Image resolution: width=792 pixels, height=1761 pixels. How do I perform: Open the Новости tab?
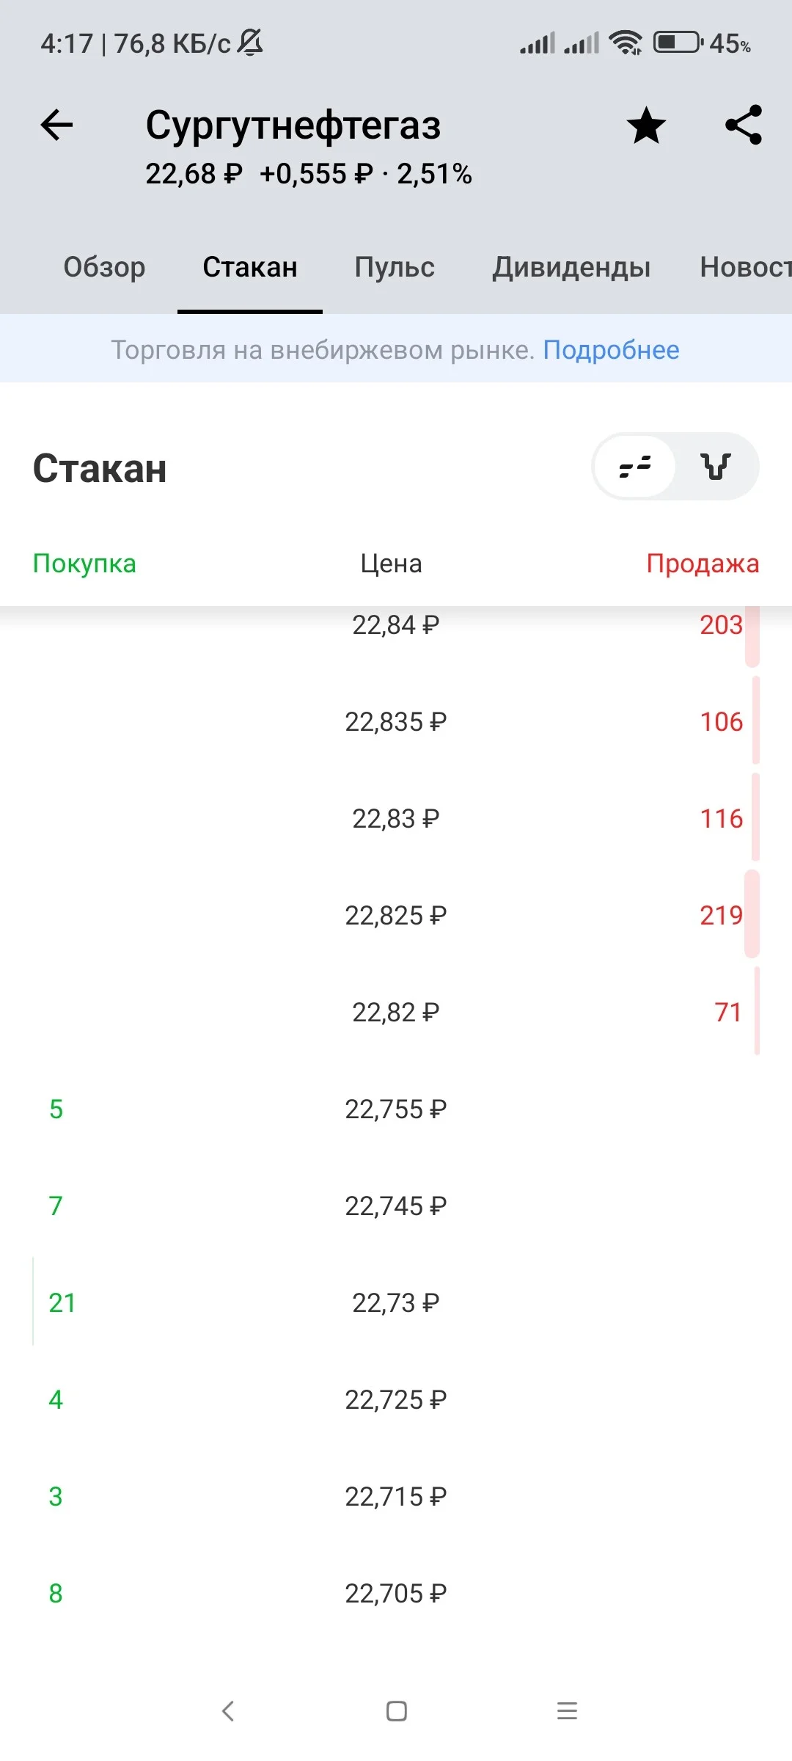[x=746, y=267]
